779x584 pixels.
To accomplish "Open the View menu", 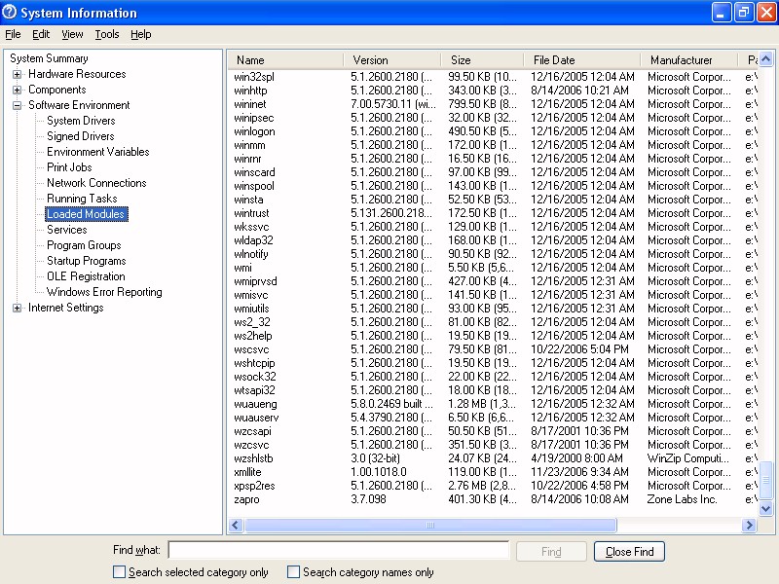I will point(72,34).
